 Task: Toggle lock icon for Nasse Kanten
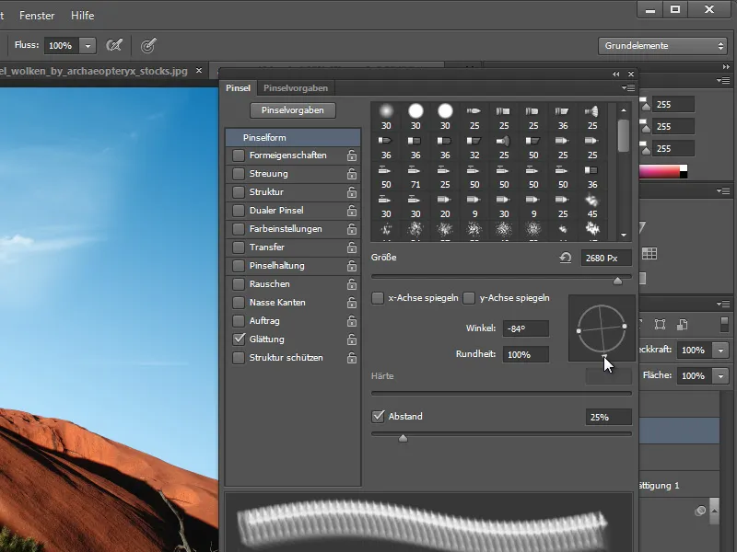[352, 303]
